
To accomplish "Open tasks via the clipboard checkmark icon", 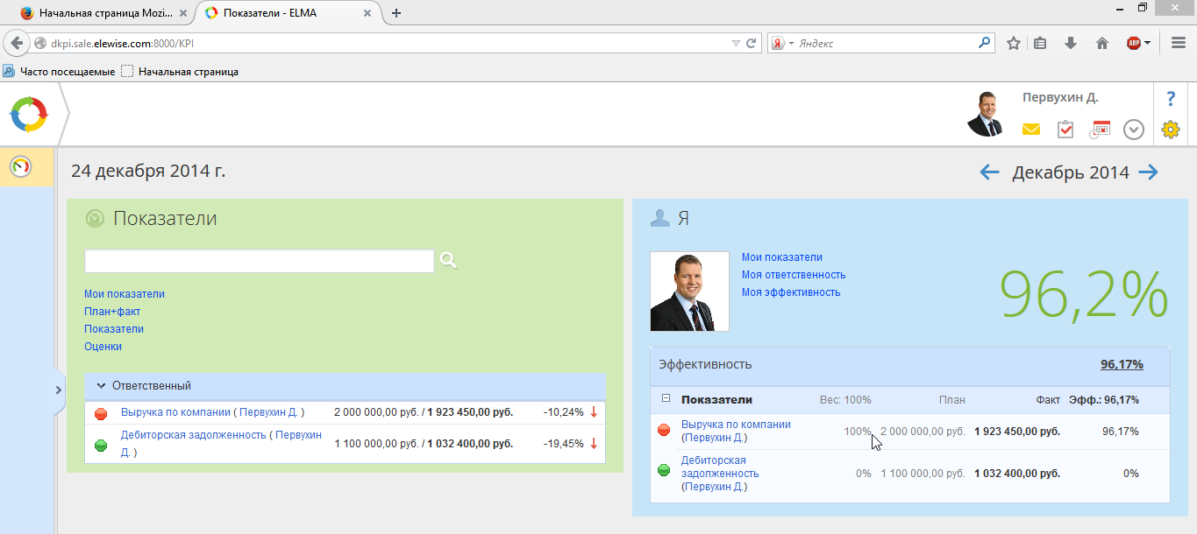I will coord(1065,130).
